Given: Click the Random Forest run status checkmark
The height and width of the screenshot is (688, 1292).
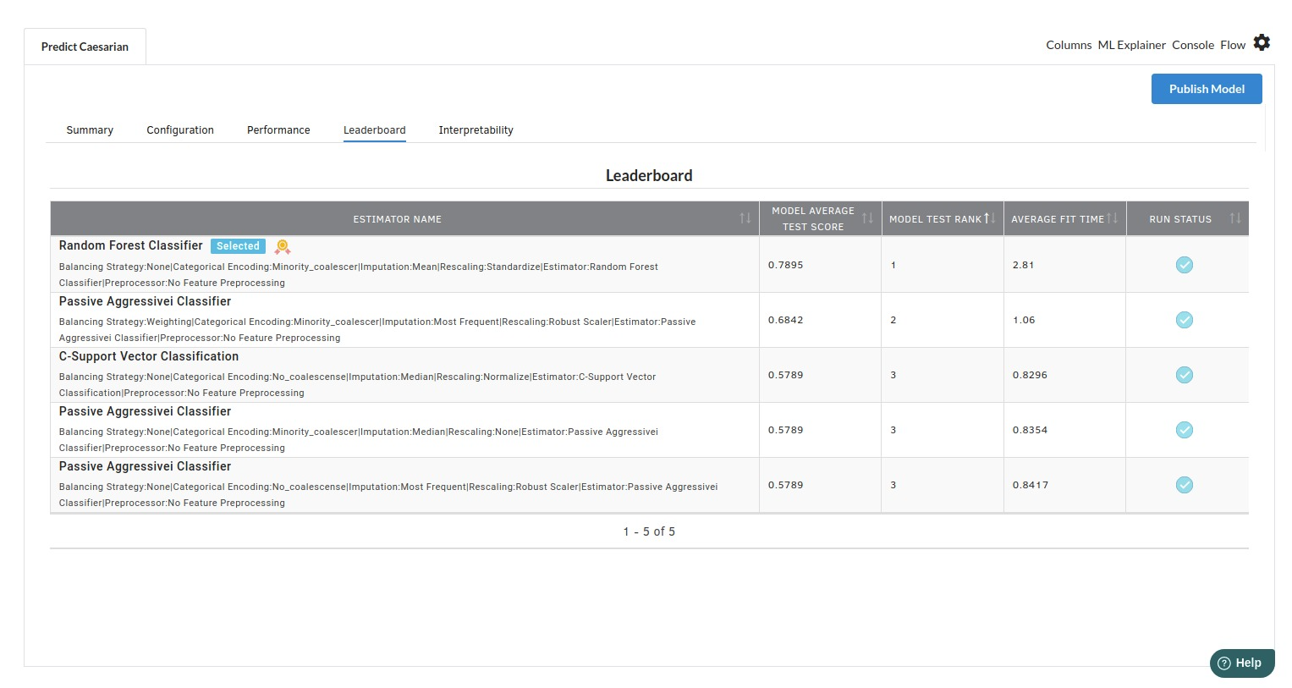Looking at the screenshot, I should tap(1185, 265).
